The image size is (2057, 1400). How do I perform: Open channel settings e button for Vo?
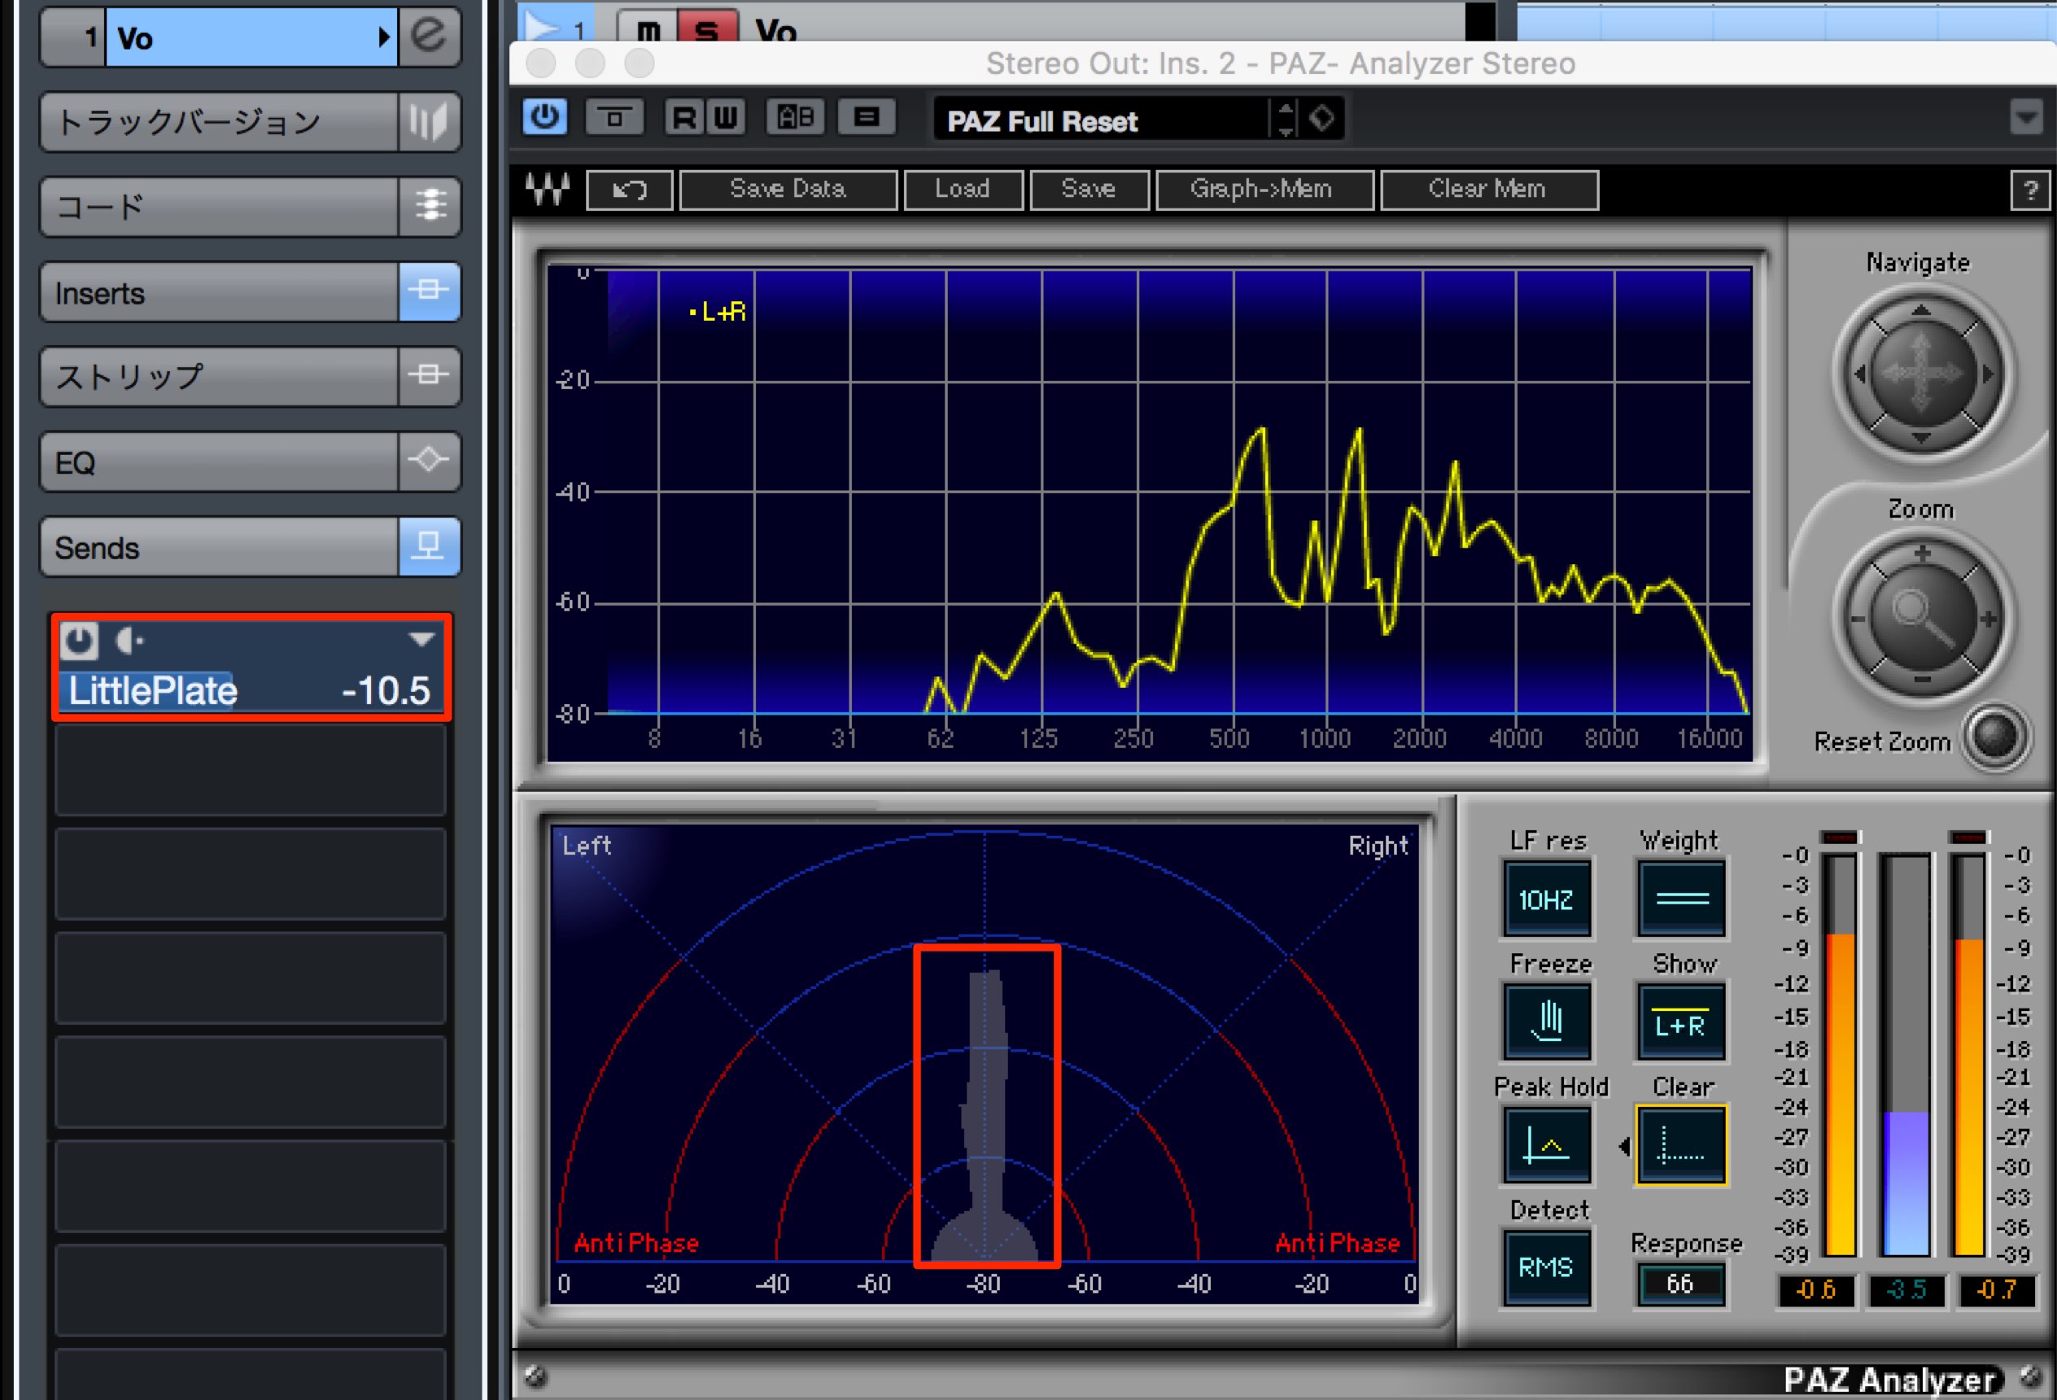click(430, 37)
